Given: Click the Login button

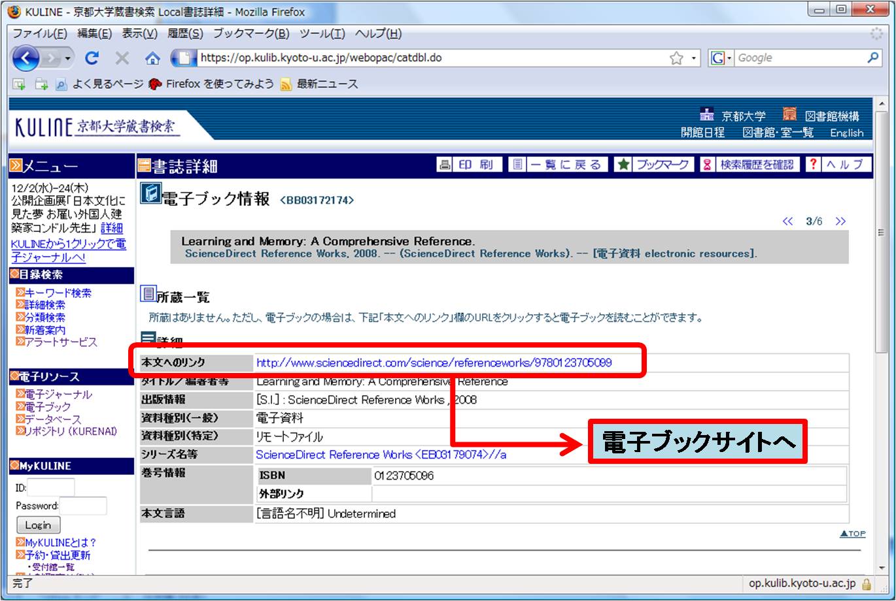Looking at the screenshot, I should point(38,525).
